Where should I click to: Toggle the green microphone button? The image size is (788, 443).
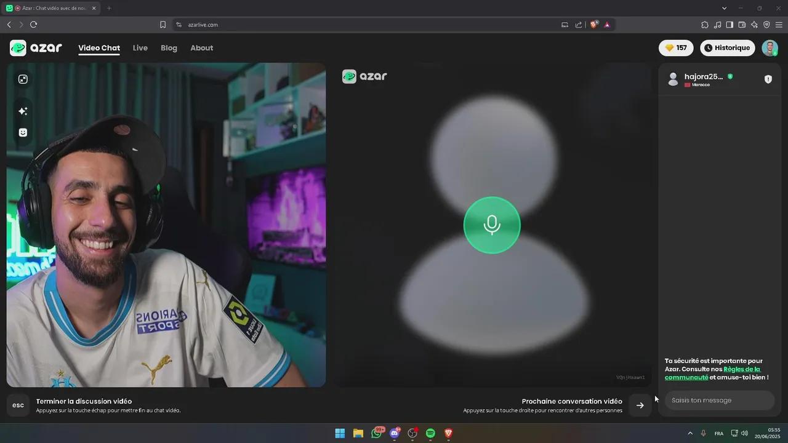tap(492, 225)
